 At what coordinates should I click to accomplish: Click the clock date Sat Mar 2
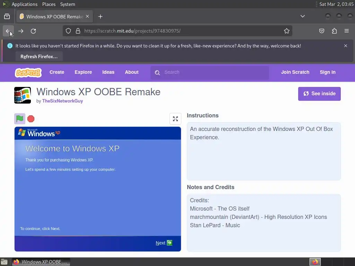(x=336, y=4)
